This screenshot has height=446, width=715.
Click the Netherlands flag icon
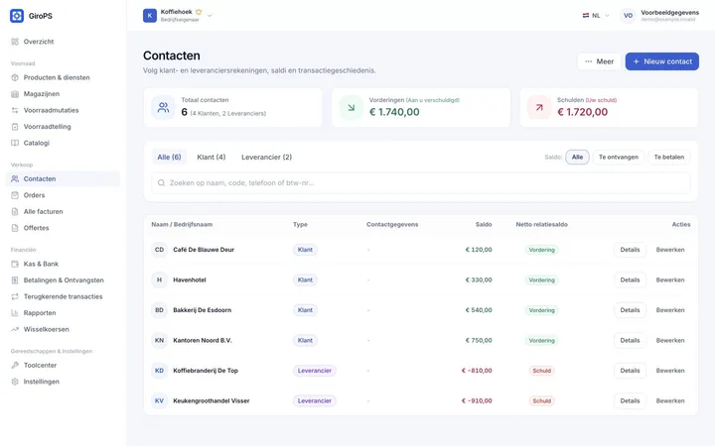click(586, 16)
